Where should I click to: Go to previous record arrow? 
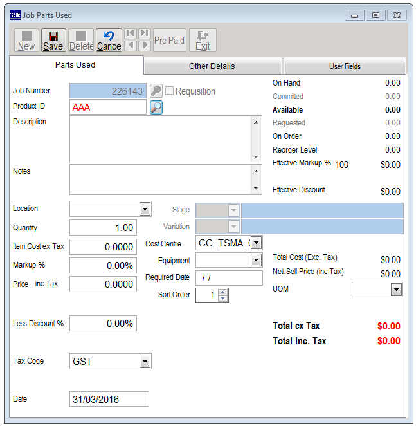click(131, 46)
